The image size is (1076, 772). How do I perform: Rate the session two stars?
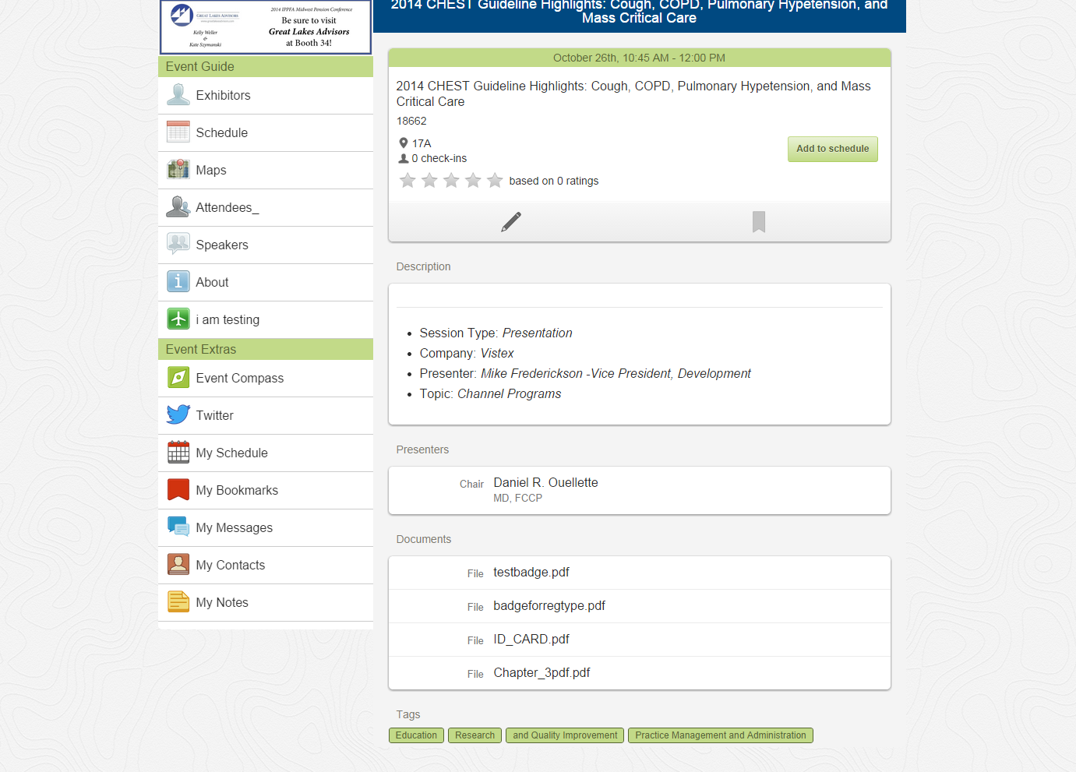pos(429,181)
